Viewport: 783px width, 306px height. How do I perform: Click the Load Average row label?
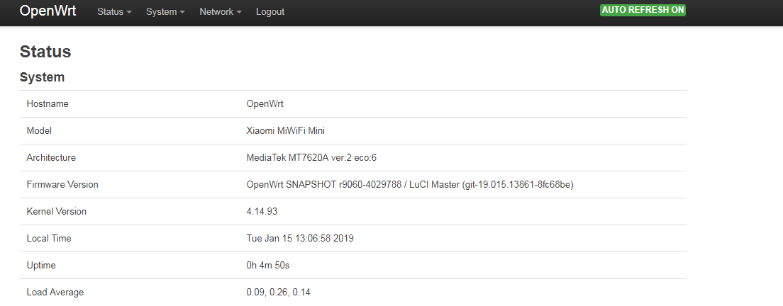pyautogui.click(x=55, y=292)
